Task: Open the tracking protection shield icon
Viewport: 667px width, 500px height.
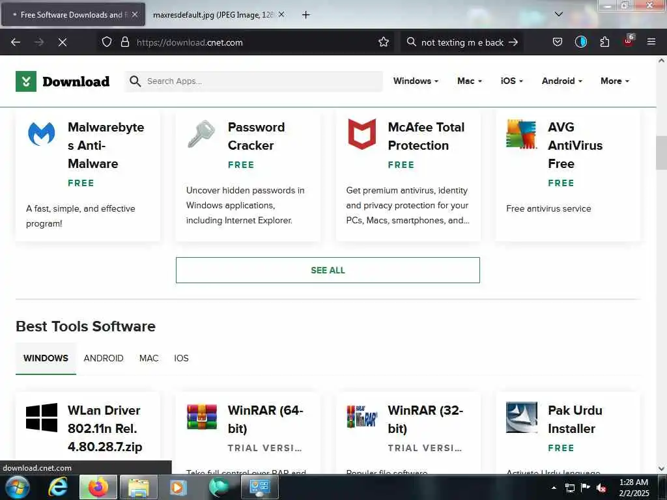Action: pos(107,42)
